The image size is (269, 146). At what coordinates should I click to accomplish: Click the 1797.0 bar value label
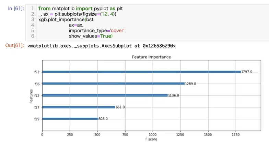(x=247, y=72)
